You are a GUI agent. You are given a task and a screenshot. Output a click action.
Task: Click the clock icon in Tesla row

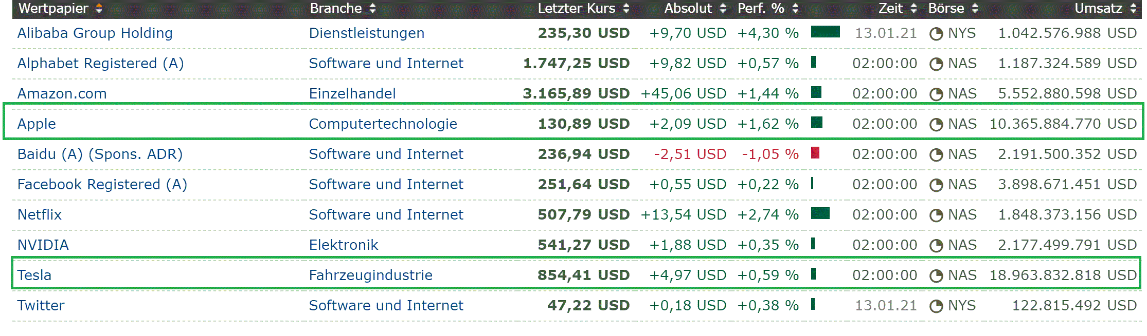936,276
